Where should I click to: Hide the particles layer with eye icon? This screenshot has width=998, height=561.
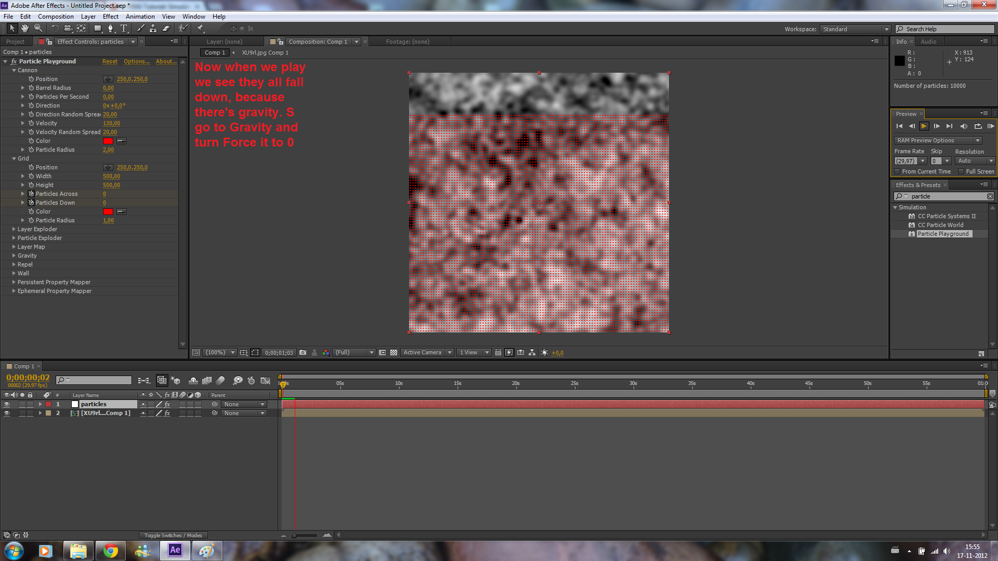pyautogui.click(x=7, y=404)
